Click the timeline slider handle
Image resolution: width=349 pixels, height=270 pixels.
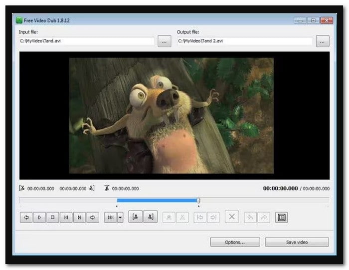[198, 201]
